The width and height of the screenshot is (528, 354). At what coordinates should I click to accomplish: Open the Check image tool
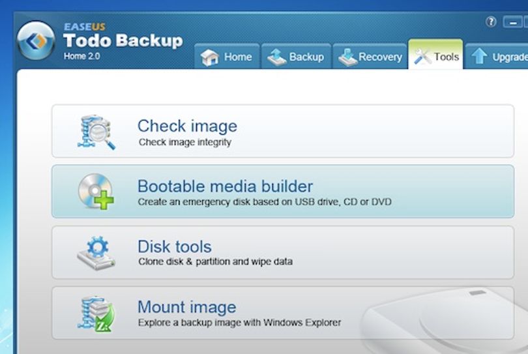(x=283, y=131)
